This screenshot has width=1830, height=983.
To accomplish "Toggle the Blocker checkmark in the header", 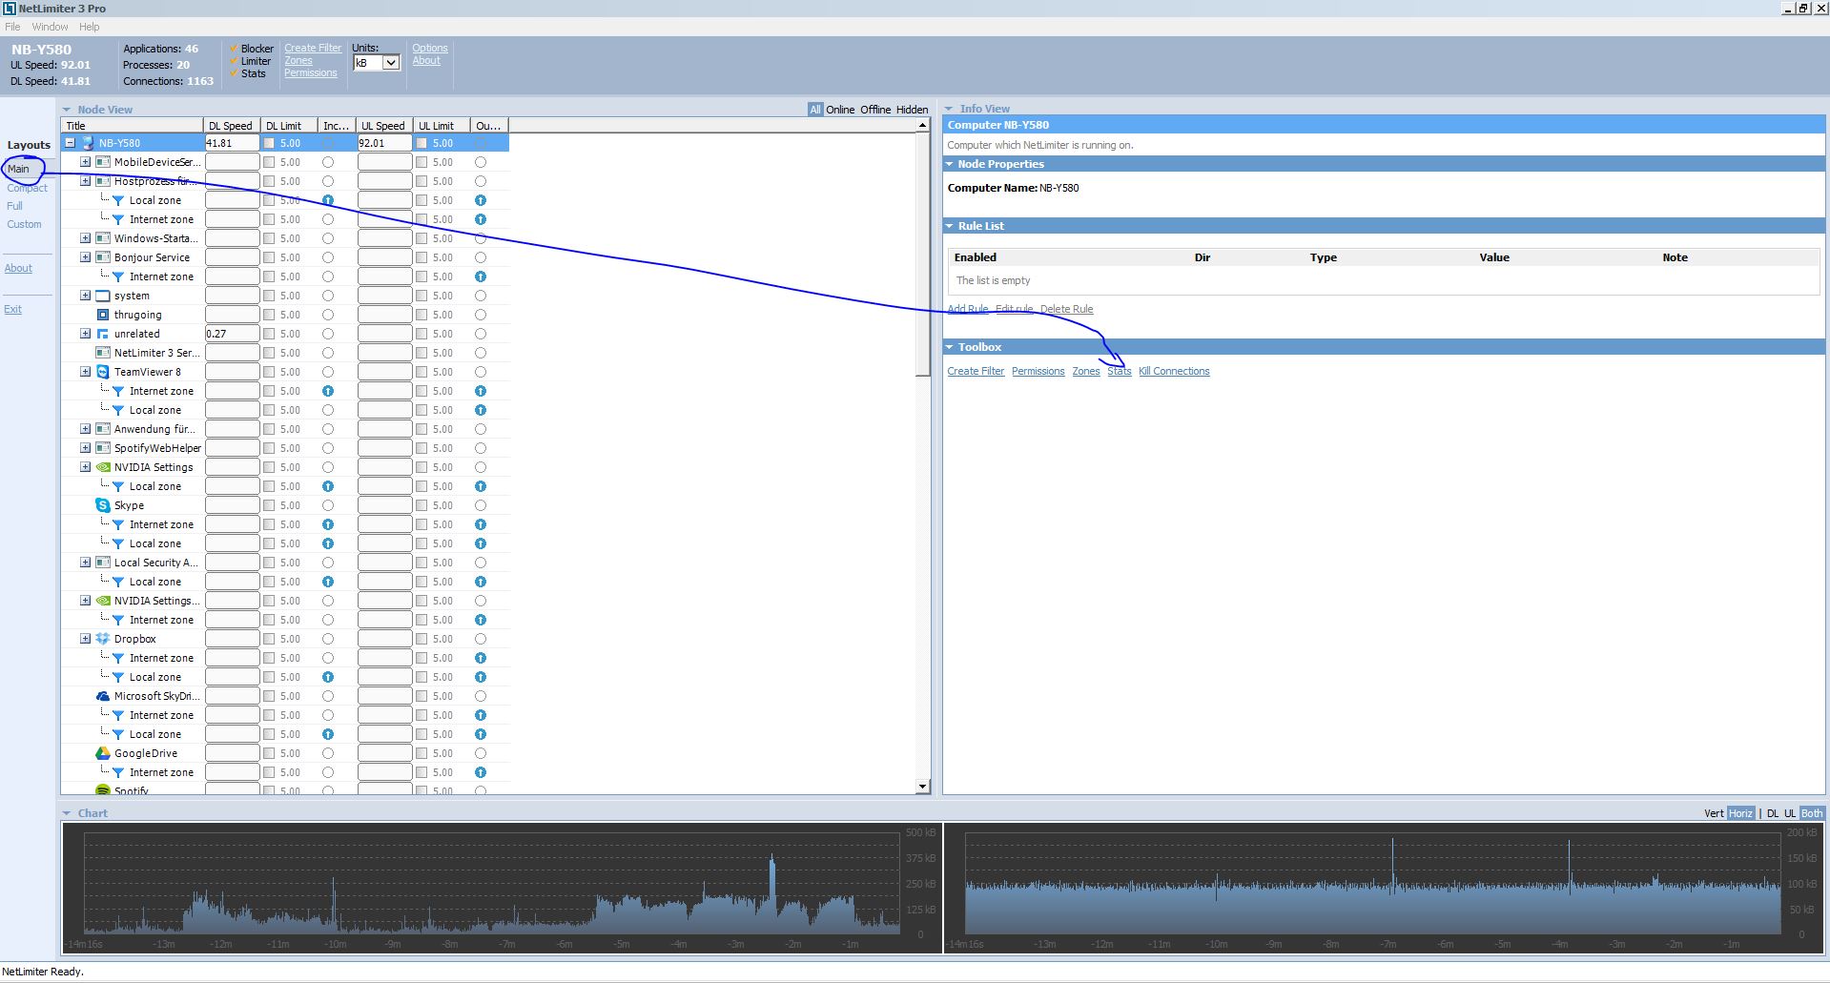I will [x=234, y=49].
